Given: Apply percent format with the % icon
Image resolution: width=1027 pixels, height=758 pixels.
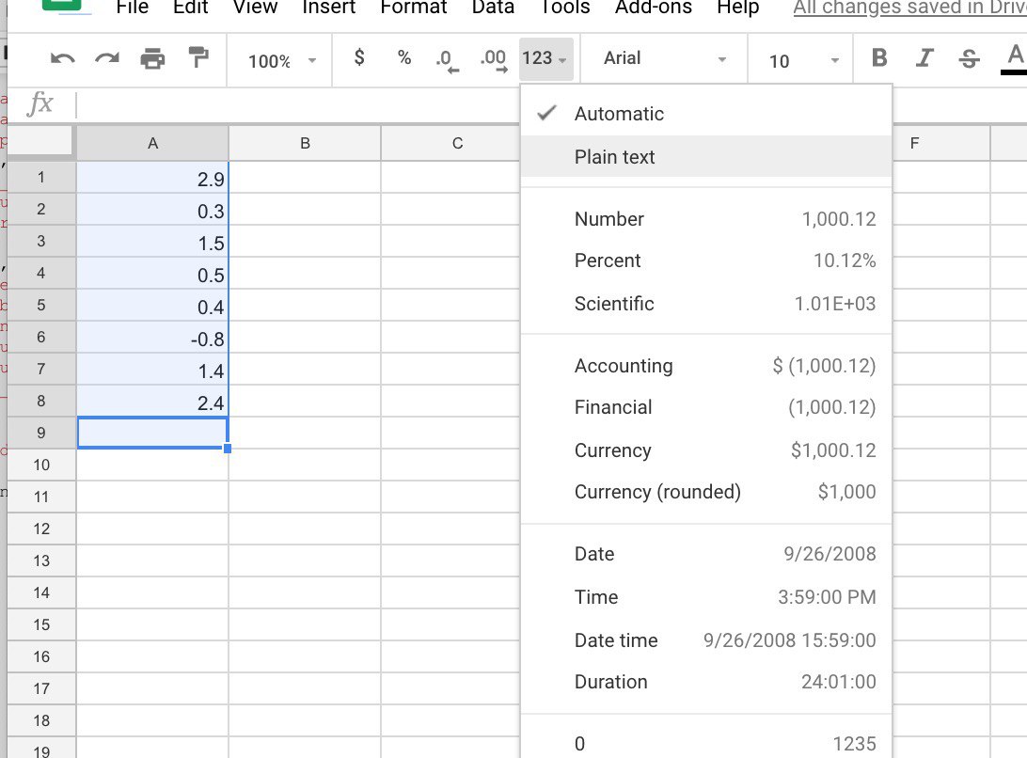Looking at the screenshot, I should click(x=404, y=58).
